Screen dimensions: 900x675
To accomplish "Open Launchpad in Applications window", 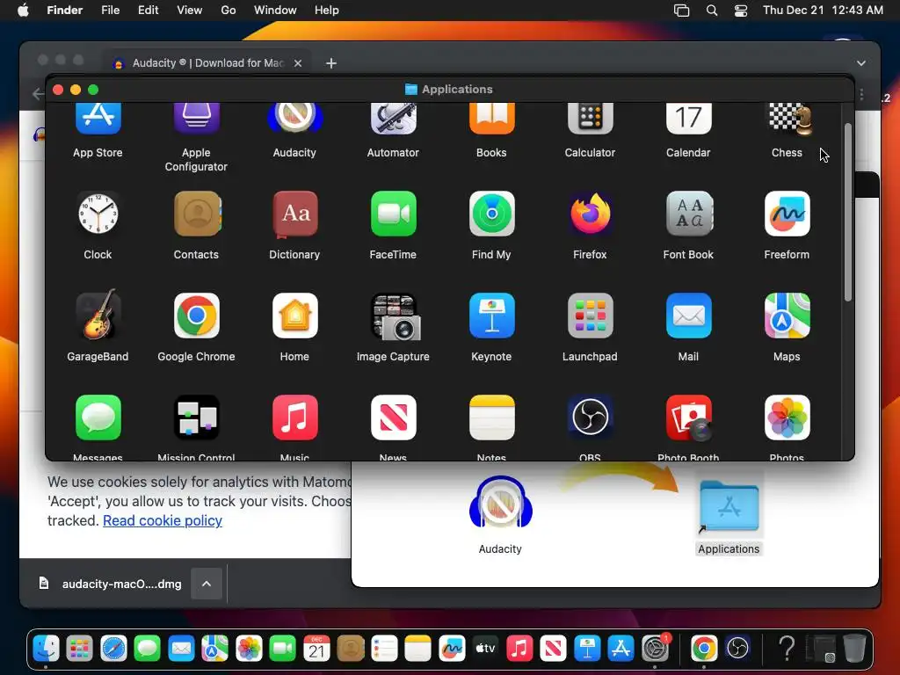I will pyautogui.click(x=590, y=316).
